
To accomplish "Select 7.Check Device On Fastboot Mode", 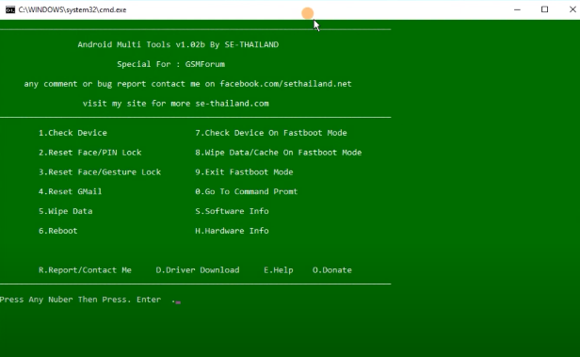I will coord(271,133).
